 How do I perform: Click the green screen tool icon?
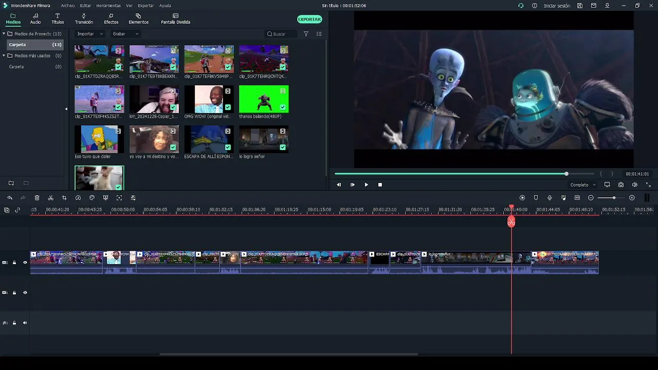105,198
